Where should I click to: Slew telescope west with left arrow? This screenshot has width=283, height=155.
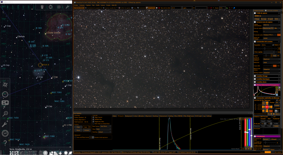tap(264, 107)
